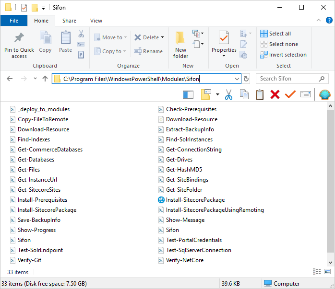This screenshot has height=289, width=335.
Task: Expand the address bar history dropdown
Action: click(237, 79)
